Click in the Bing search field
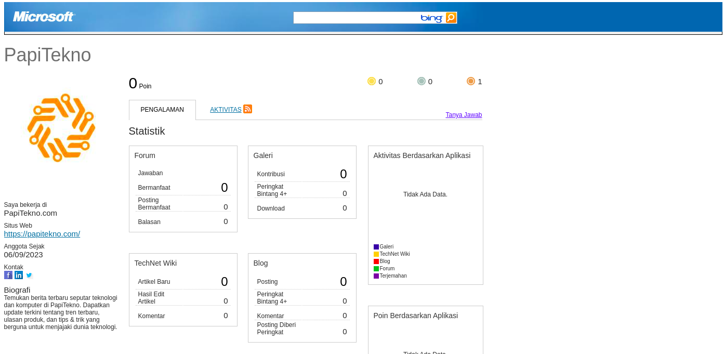The width and height of the screenshot is (724, 354). click(x=356, y=18)
